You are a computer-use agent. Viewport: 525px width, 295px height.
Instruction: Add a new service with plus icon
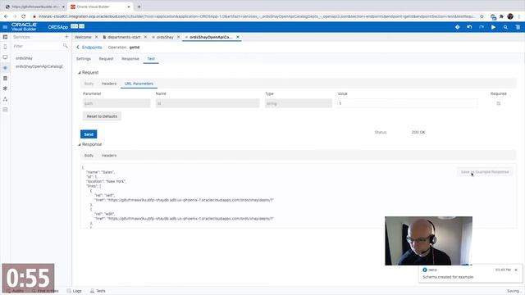pyautogui.click(x=66, y=37)
